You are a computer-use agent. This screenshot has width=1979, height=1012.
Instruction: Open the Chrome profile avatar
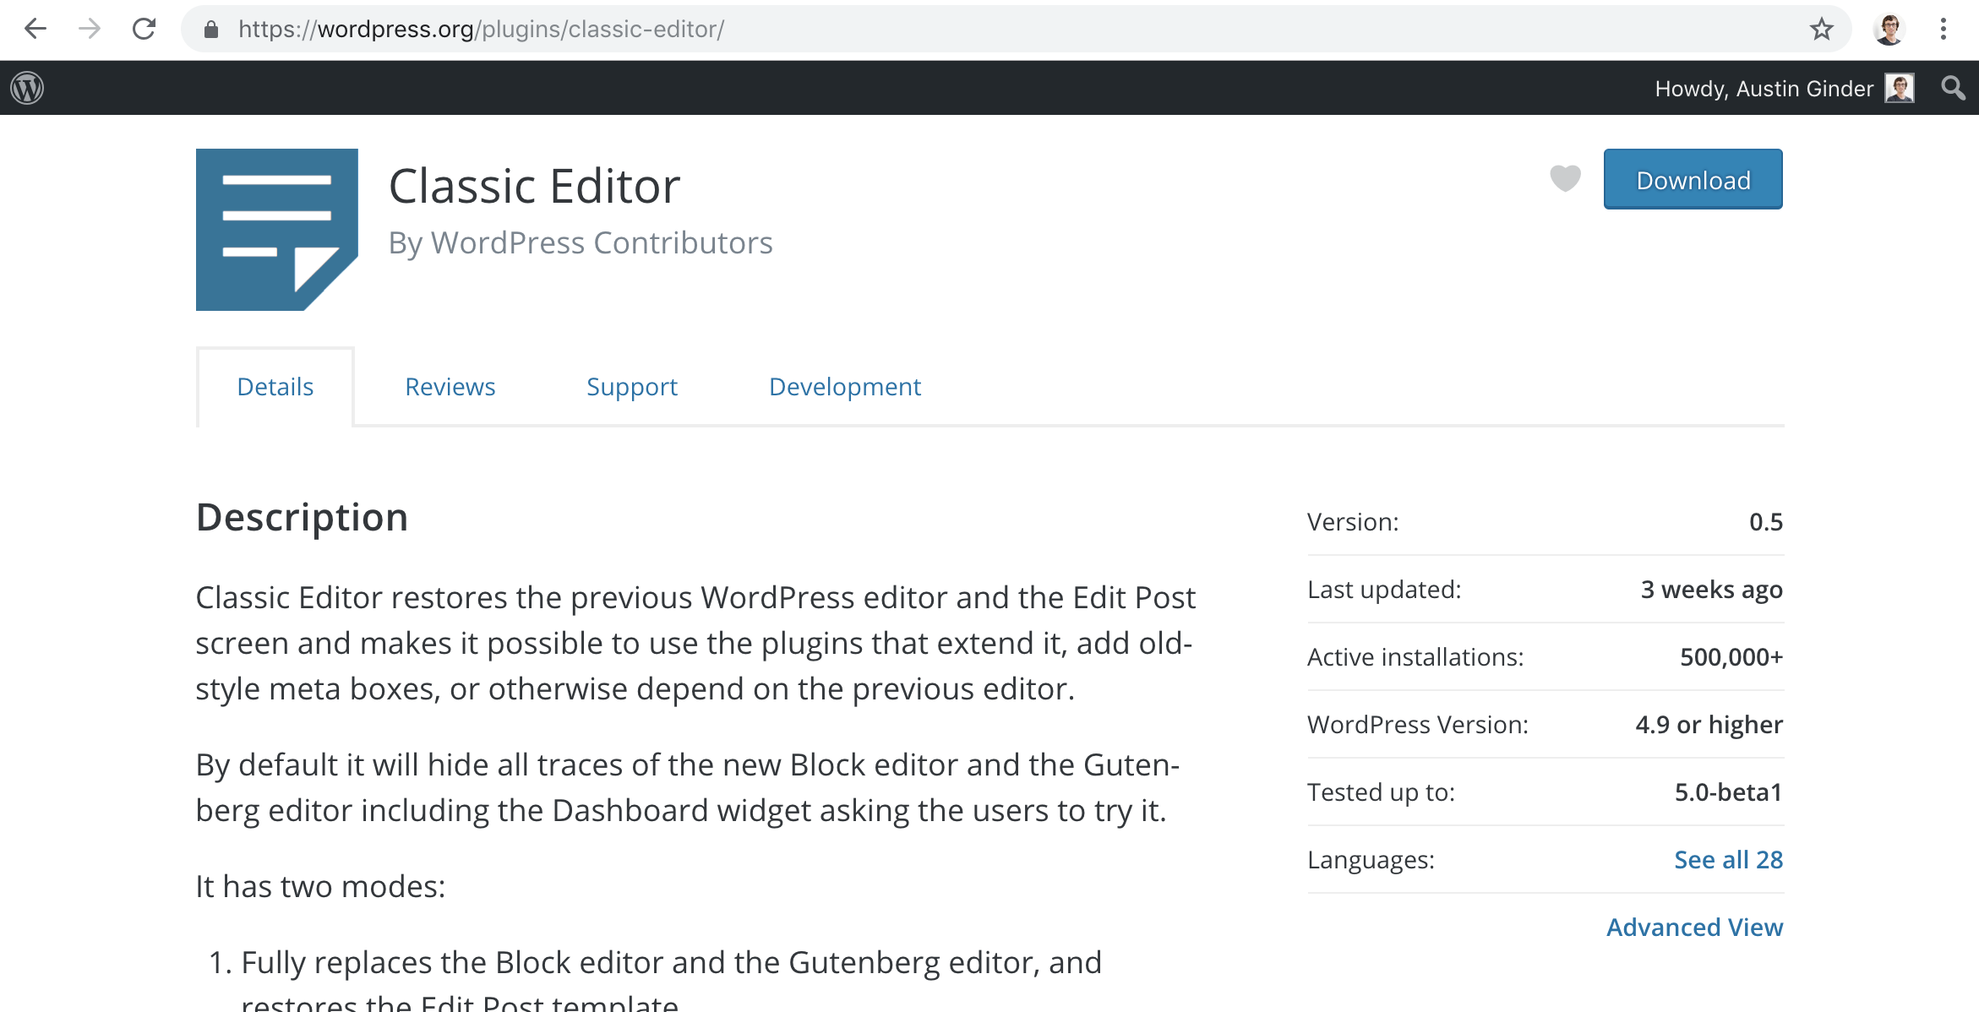pyautogui.click(x=1889, y=30)
